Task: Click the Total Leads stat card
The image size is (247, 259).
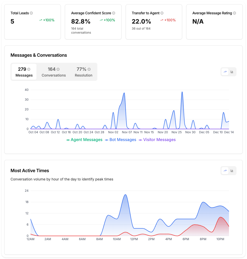Action: (x=33, y=22)
